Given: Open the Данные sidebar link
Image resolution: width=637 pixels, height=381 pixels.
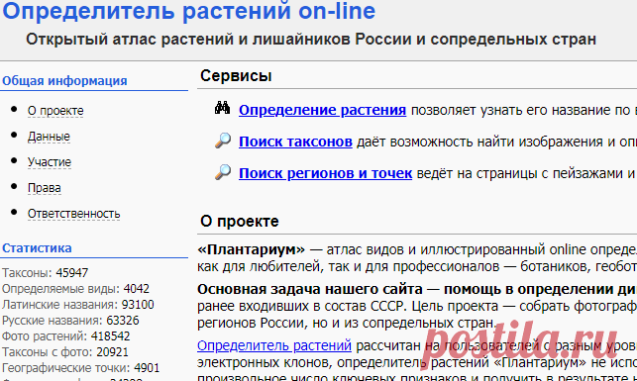Looking at the screenshot, I should tap(49, 137).
